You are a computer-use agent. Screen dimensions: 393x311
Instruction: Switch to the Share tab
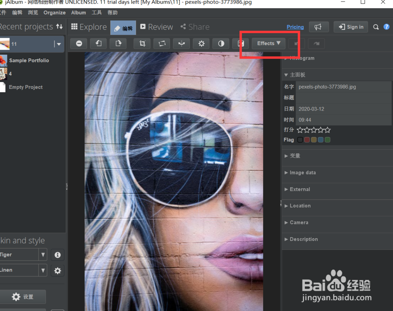click(195, 27)
